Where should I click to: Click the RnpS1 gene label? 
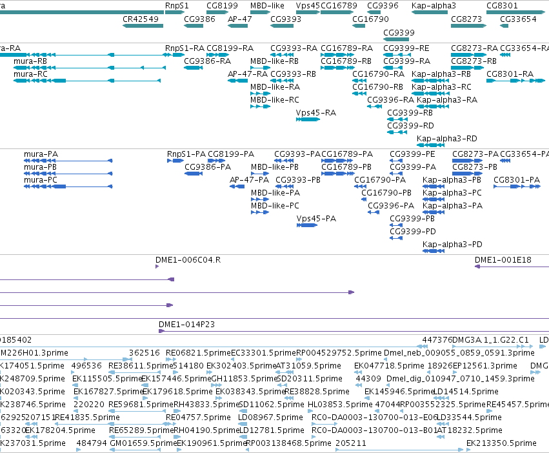(x=177, y=6)
